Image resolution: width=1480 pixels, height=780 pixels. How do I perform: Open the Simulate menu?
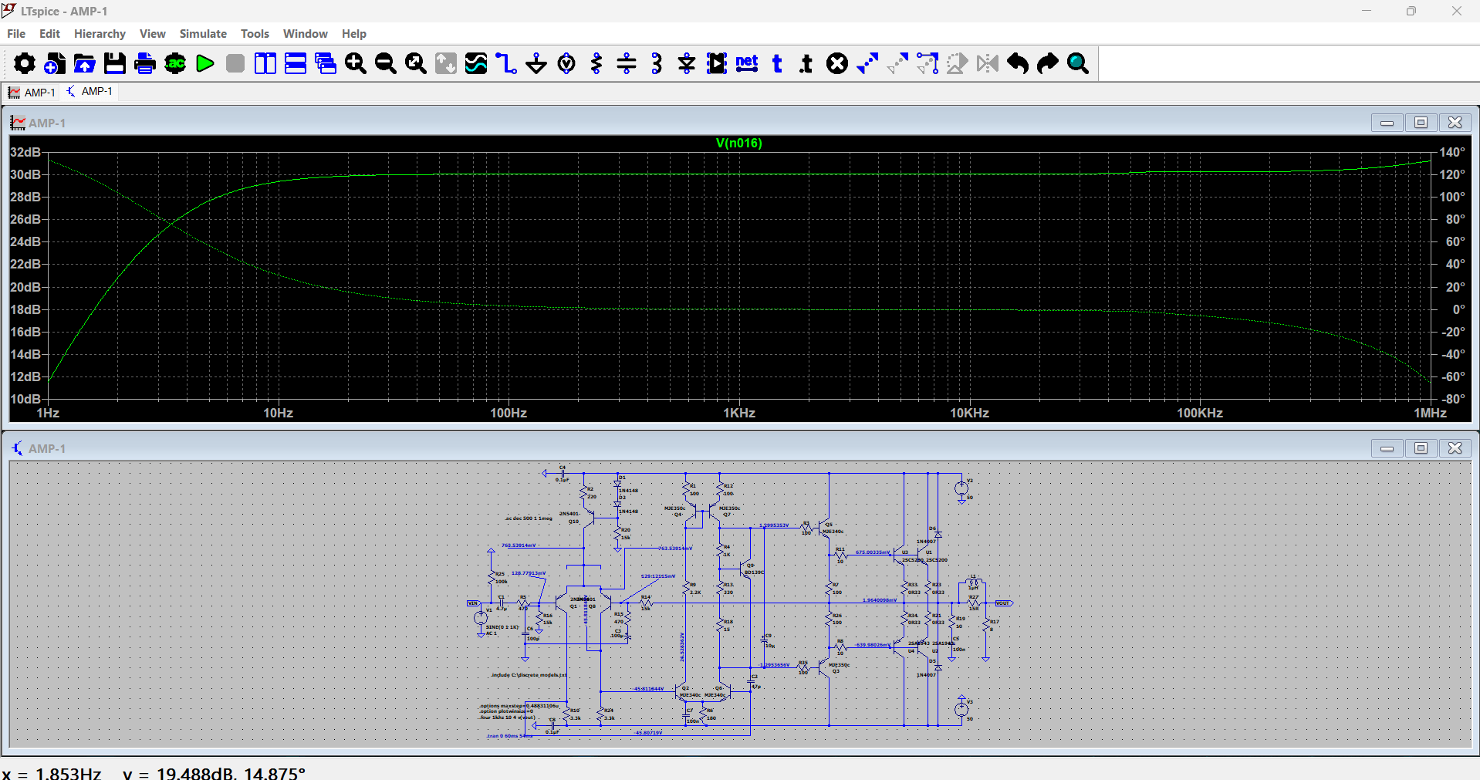(x=203, y=34)
